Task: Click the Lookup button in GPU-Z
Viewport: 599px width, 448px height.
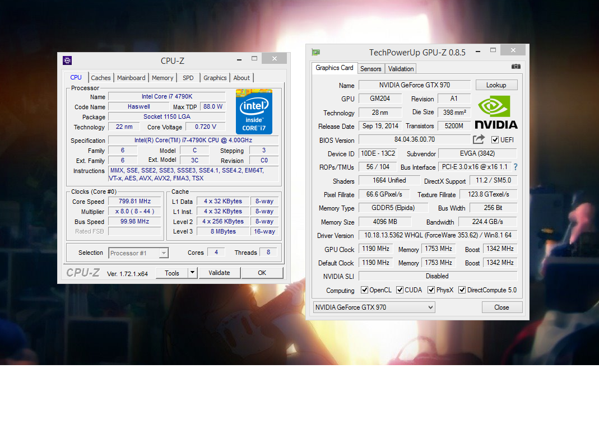Action: pos(496,85)
